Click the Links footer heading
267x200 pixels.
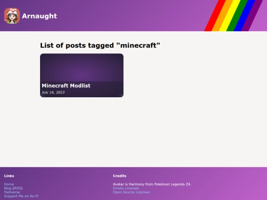[x=9, y=176]
